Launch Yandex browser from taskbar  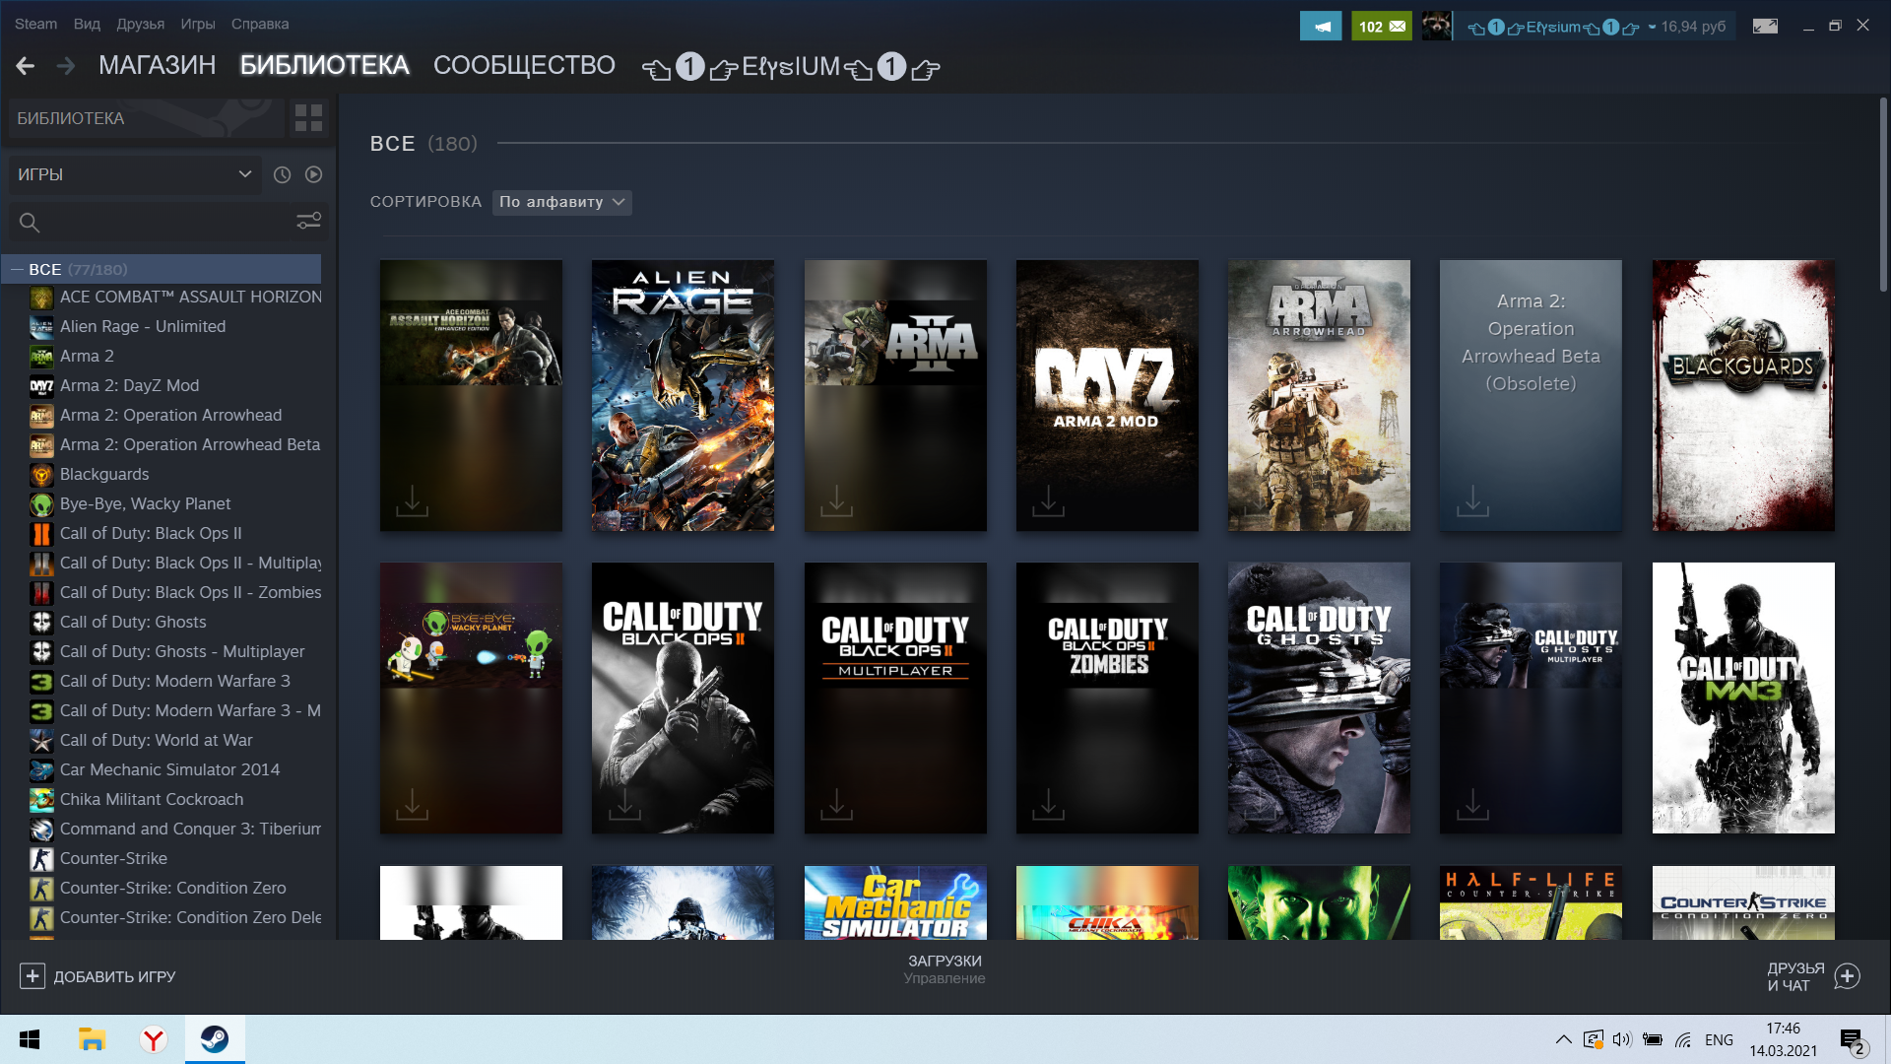click(x=153, y=1039)
